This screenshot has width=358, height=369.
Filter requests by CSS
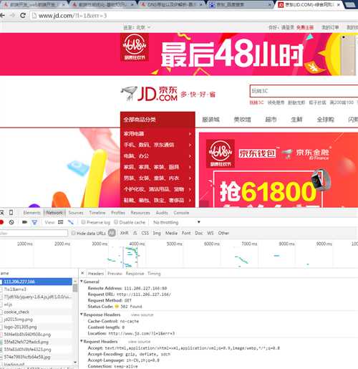[145, 233]
